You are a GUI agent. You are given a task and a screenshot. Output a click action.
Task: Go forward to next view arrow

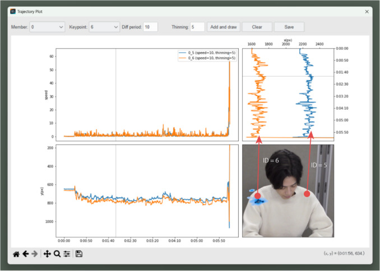click(x=35, y=254)
